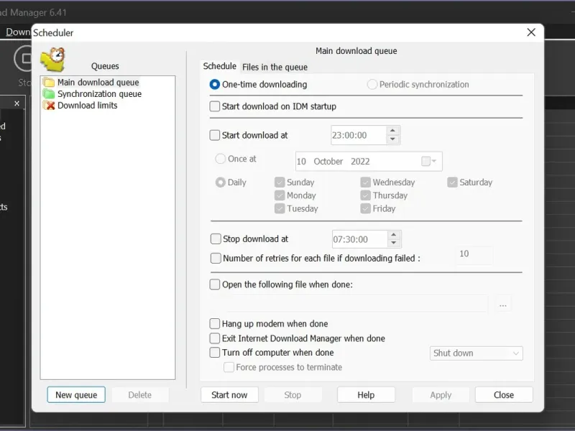Toggle the Saturday checkbox

coord(452,182)
